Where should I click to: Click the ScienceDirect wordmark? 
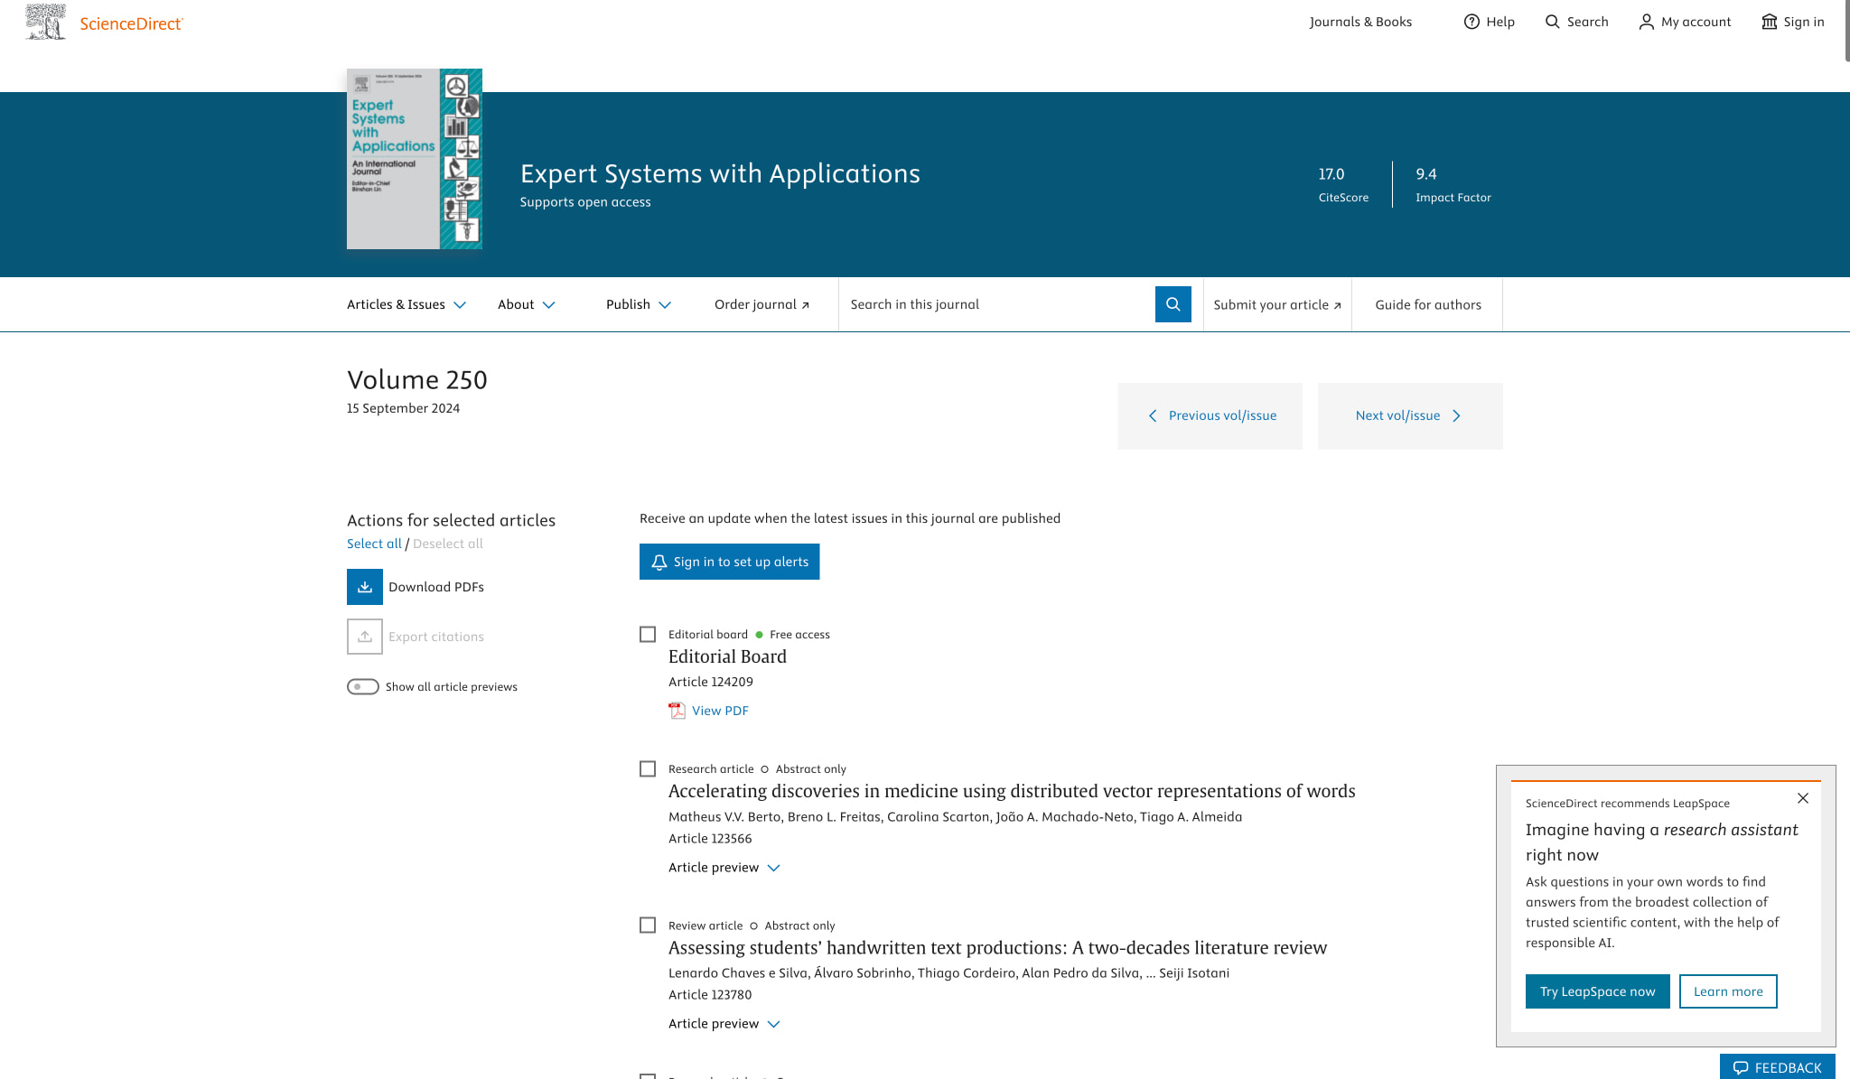(132, 23)
